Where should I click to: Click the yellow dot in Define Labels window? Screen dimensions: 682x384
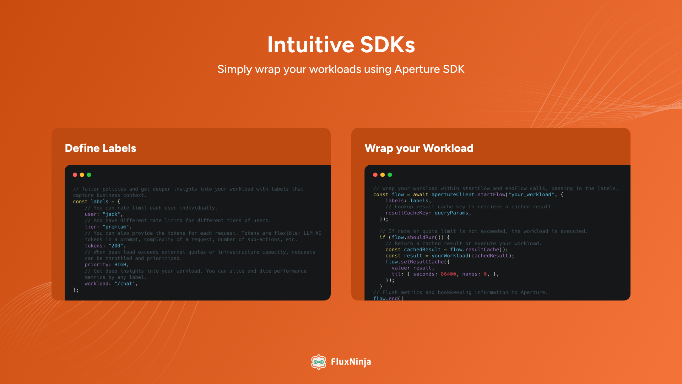tap(82, 175)
